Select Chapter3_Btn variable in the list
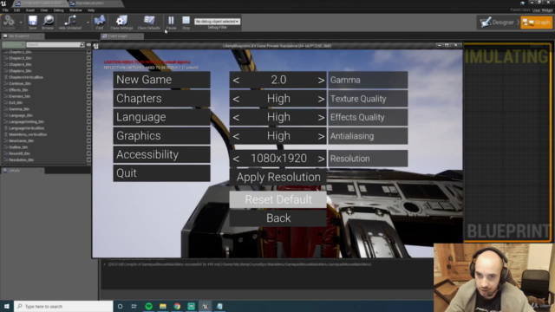Image resolution: width=555 pixels, height=312 pixels. (20, 58)
